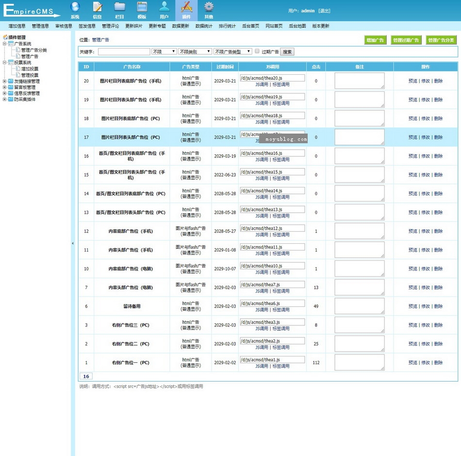Tick the 过期广告 checkbox

point(257,51)
